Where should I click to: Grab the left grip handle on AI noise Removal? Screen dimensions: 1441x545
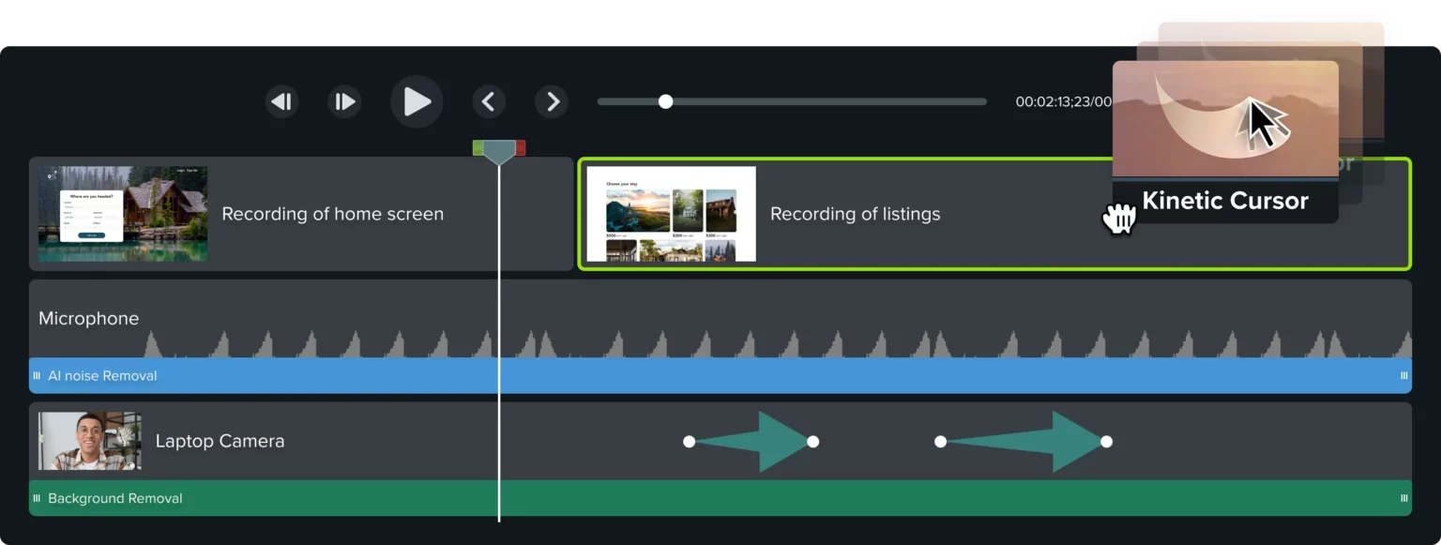38,375
